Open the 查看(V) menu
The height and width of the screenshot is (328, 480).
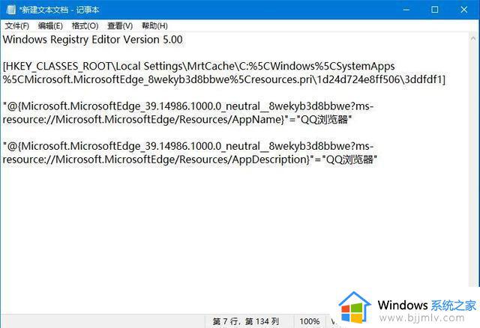click(x=120, y=25)
